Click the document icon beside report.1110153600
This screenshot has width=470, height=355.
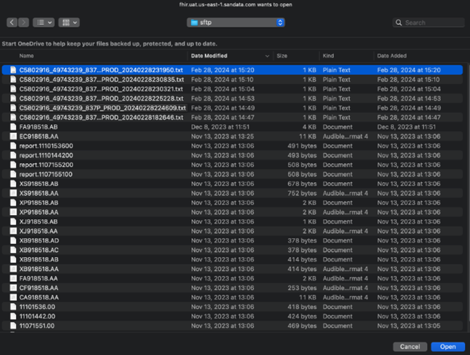pyautogui.click(x=12, y=146)
